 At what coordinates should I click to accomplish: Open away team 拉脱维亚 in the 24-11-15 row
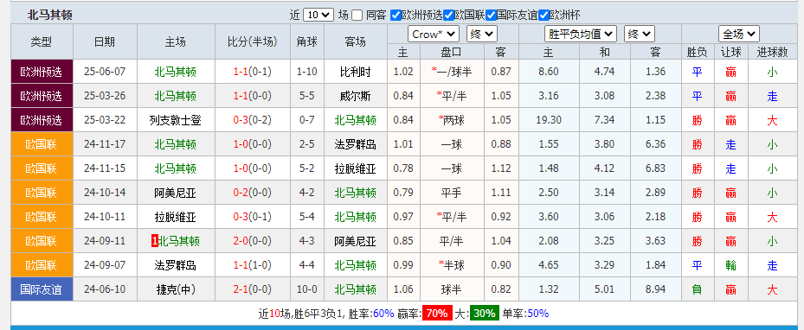(x=356, y=168)
